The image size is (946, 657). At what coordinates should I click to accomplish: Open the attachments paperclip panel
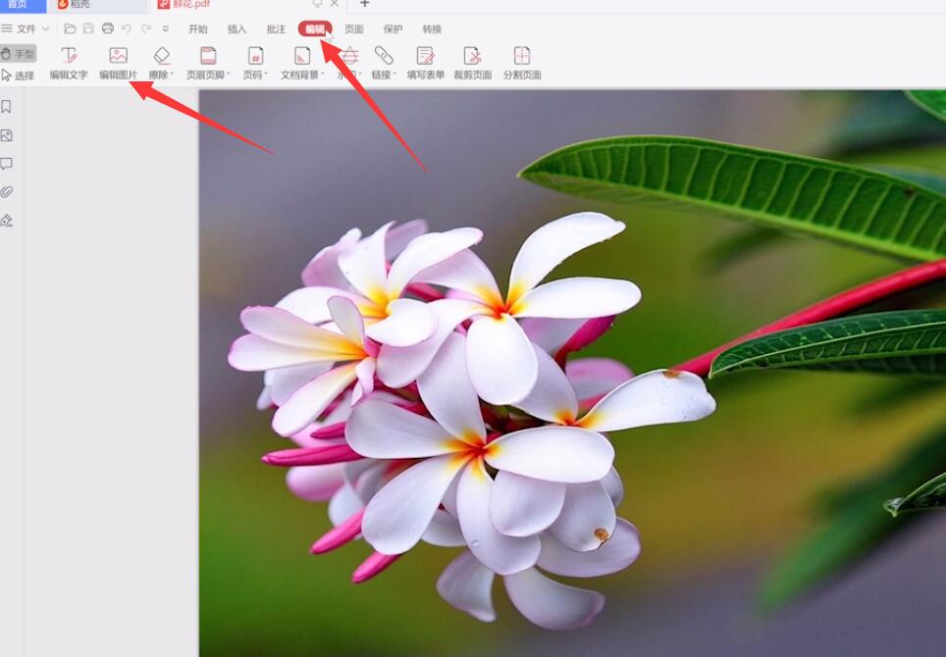coord(7,192)
